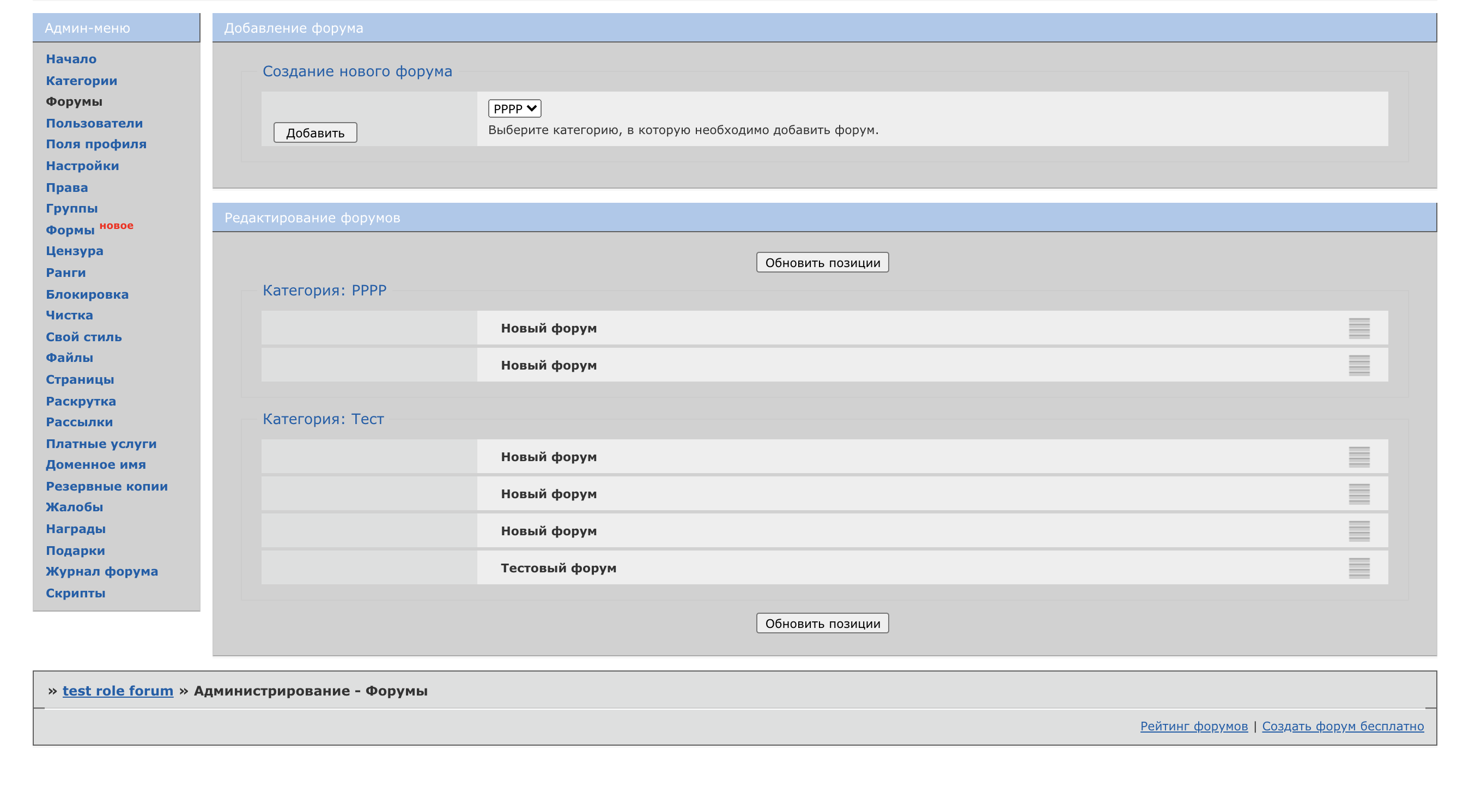Go to Пользователи admin section
Image resolution: width=1469 pixels, height=786 pixels.
pos(94,123)
